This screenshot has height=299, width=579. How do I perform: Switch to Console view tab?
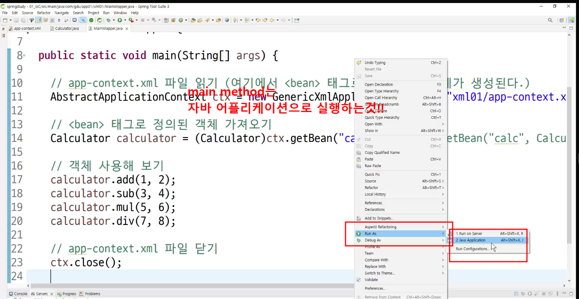18,294
